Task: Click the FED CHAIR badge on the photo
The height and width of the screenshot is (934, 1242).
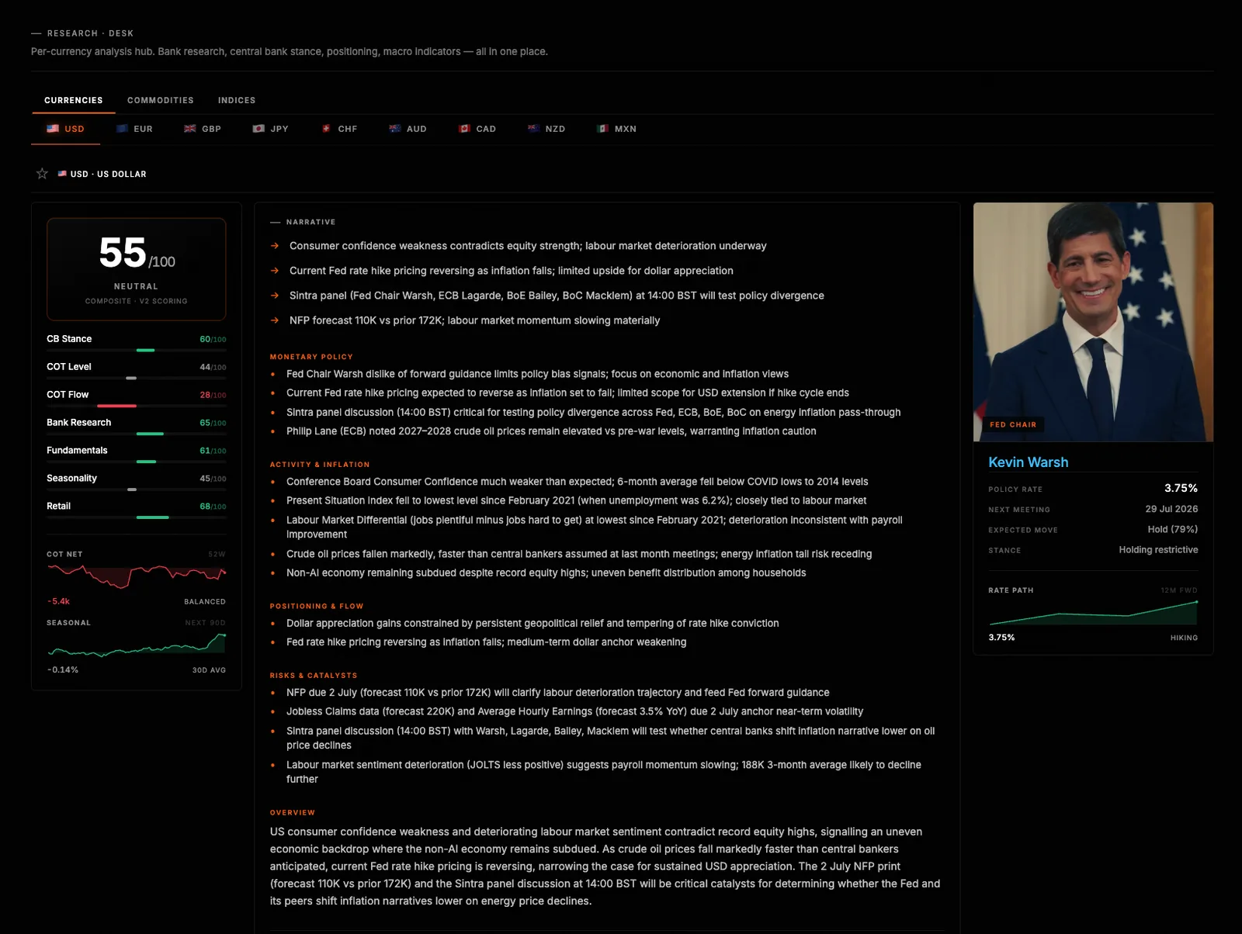Action: pos(1013,424)
